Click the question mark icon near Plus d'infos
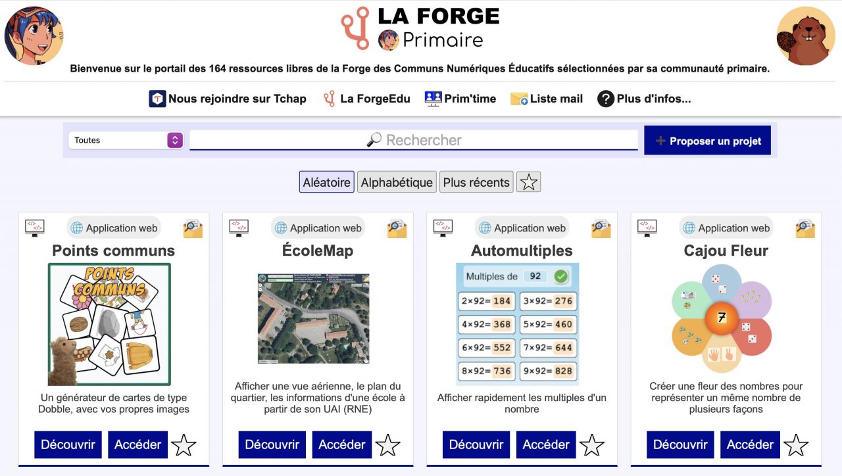 [x=606, y=98]
